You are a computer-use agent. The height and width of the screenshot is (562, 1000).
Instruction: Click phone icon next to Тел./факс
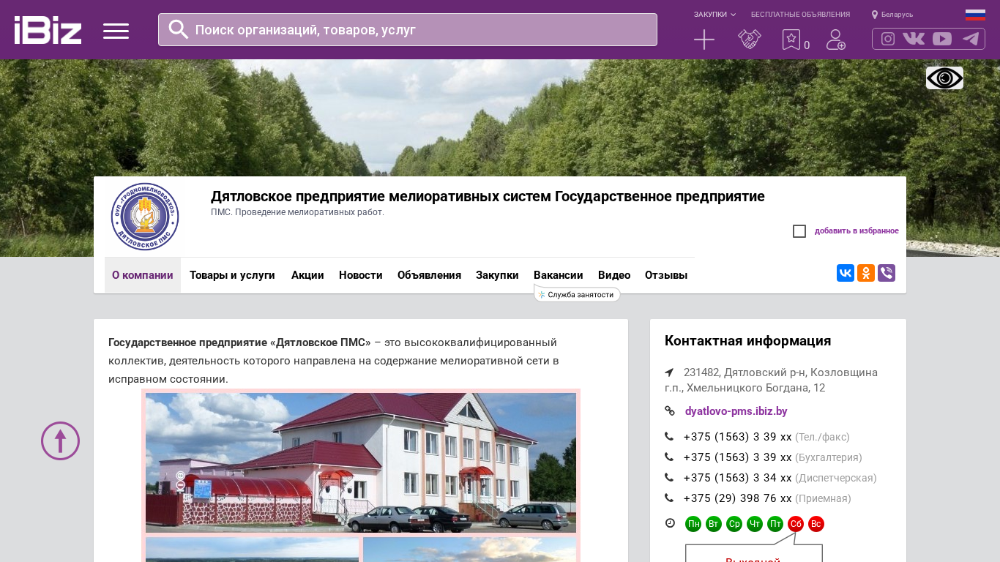tap(669, 437)
